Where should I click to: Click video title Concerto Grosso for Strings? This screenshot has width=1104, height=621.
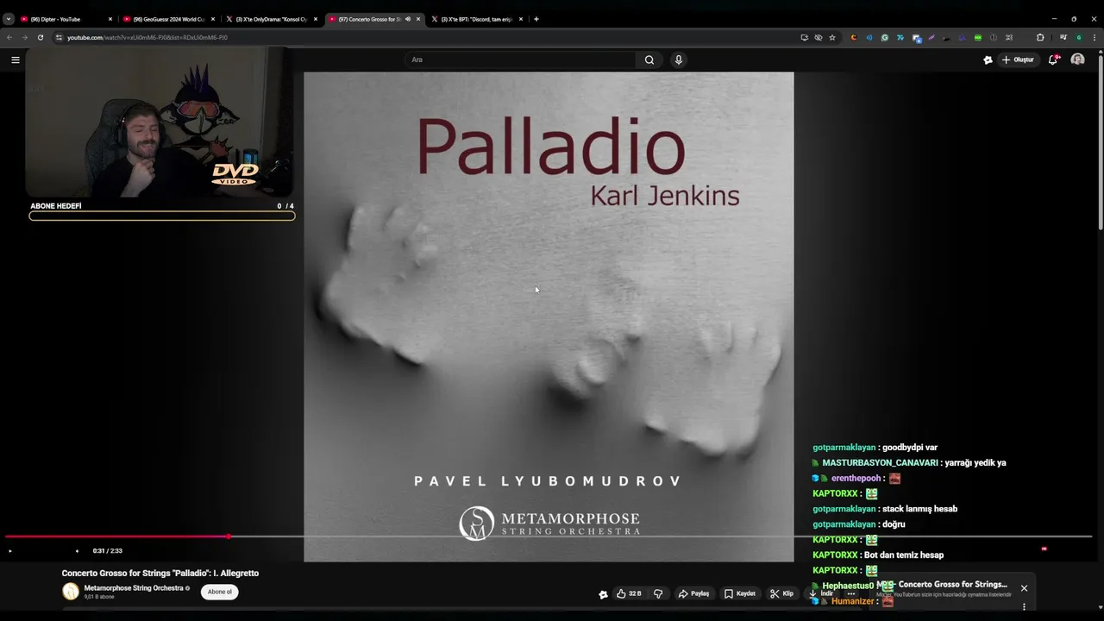click(x=160, y=573)
